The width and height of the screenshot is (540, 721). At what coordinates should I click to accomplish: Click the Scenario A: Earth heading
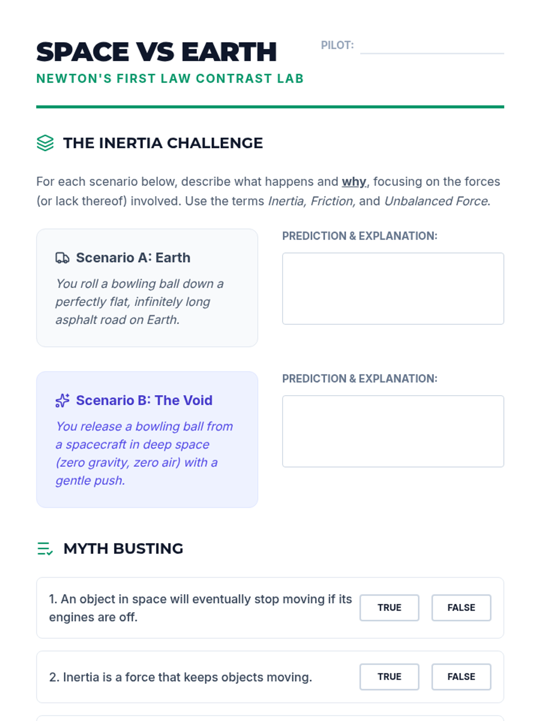[133, 258]
